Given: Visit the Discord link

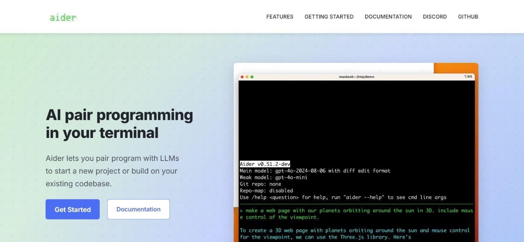Looking at the screenshot, I should [435, 17].
